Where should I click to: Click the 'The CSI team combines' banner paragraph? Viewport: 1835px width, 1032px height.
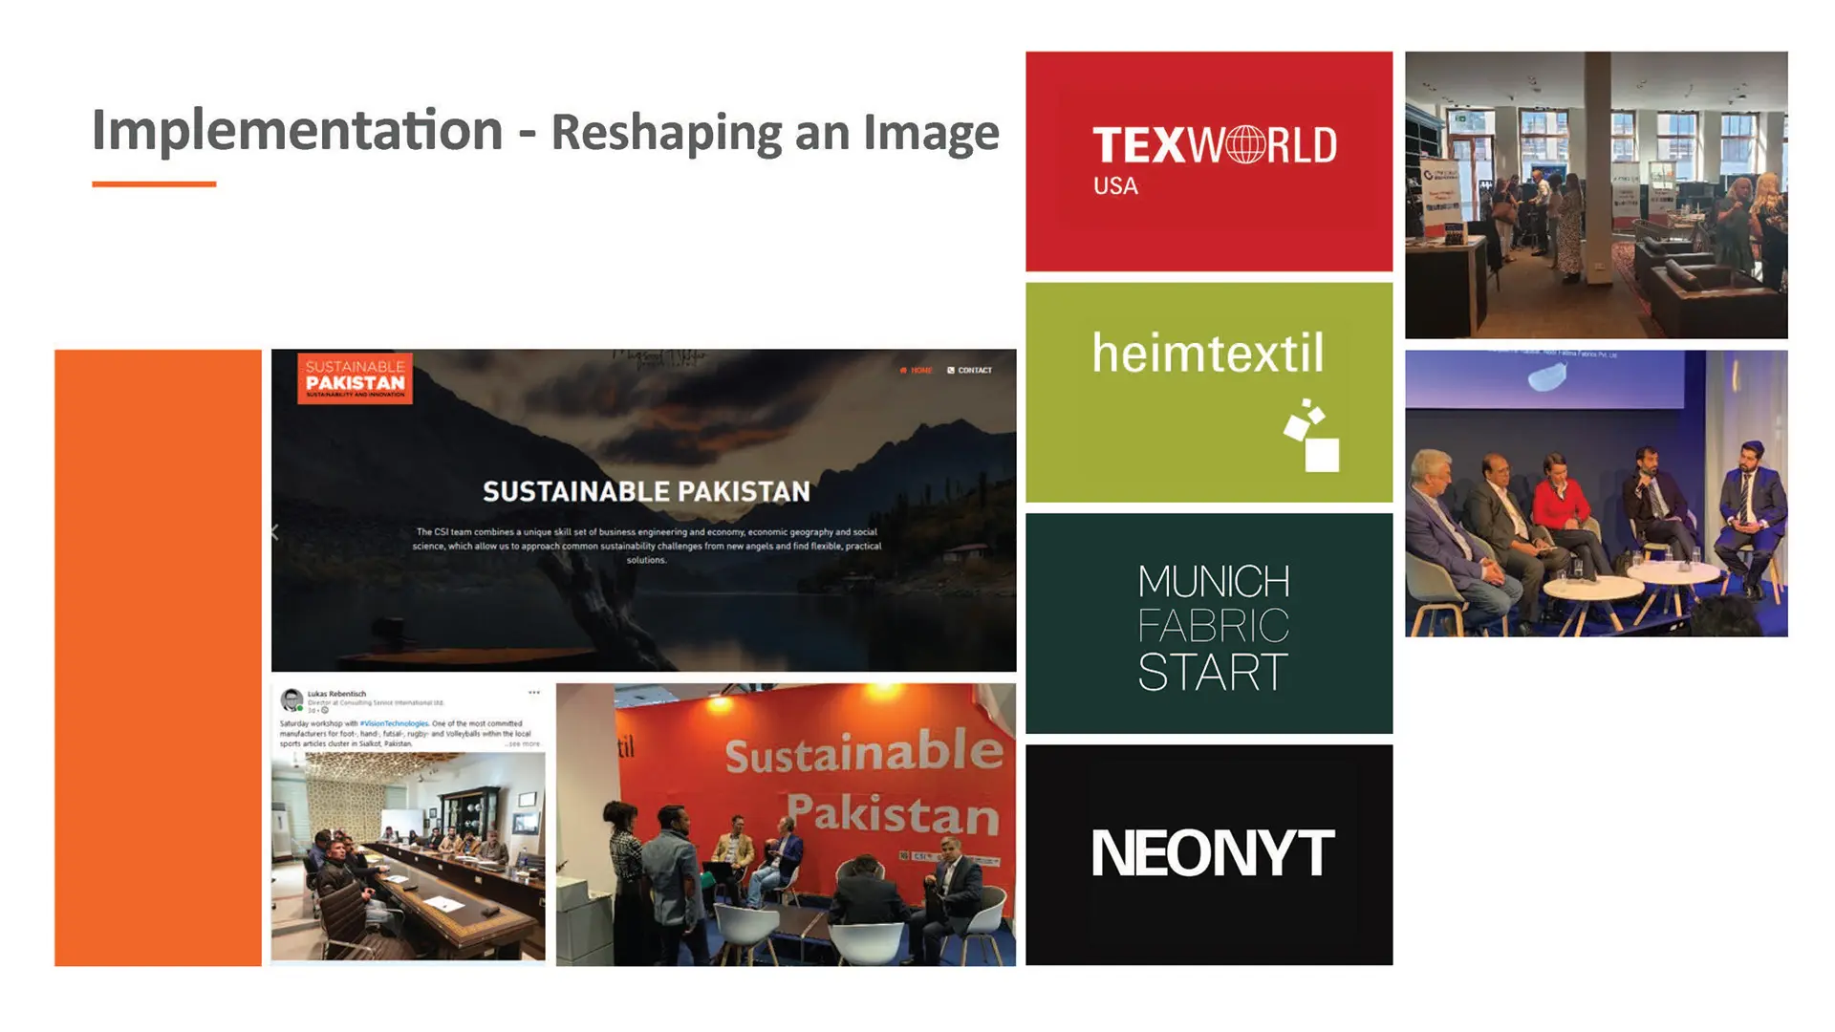pyautogui.click(x=646, y=546)
